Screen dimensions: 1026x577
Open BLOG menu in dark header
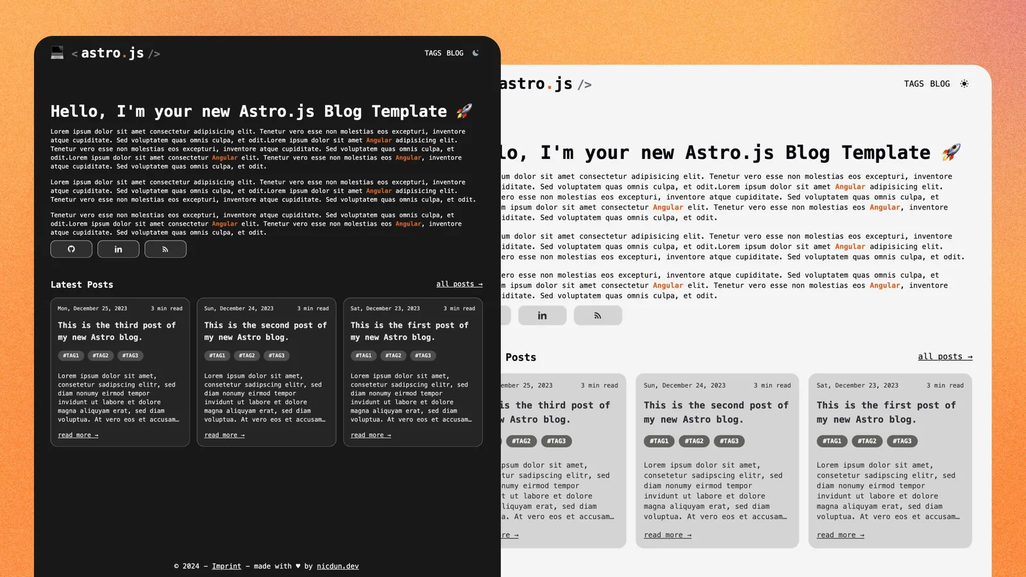point(455,53)
